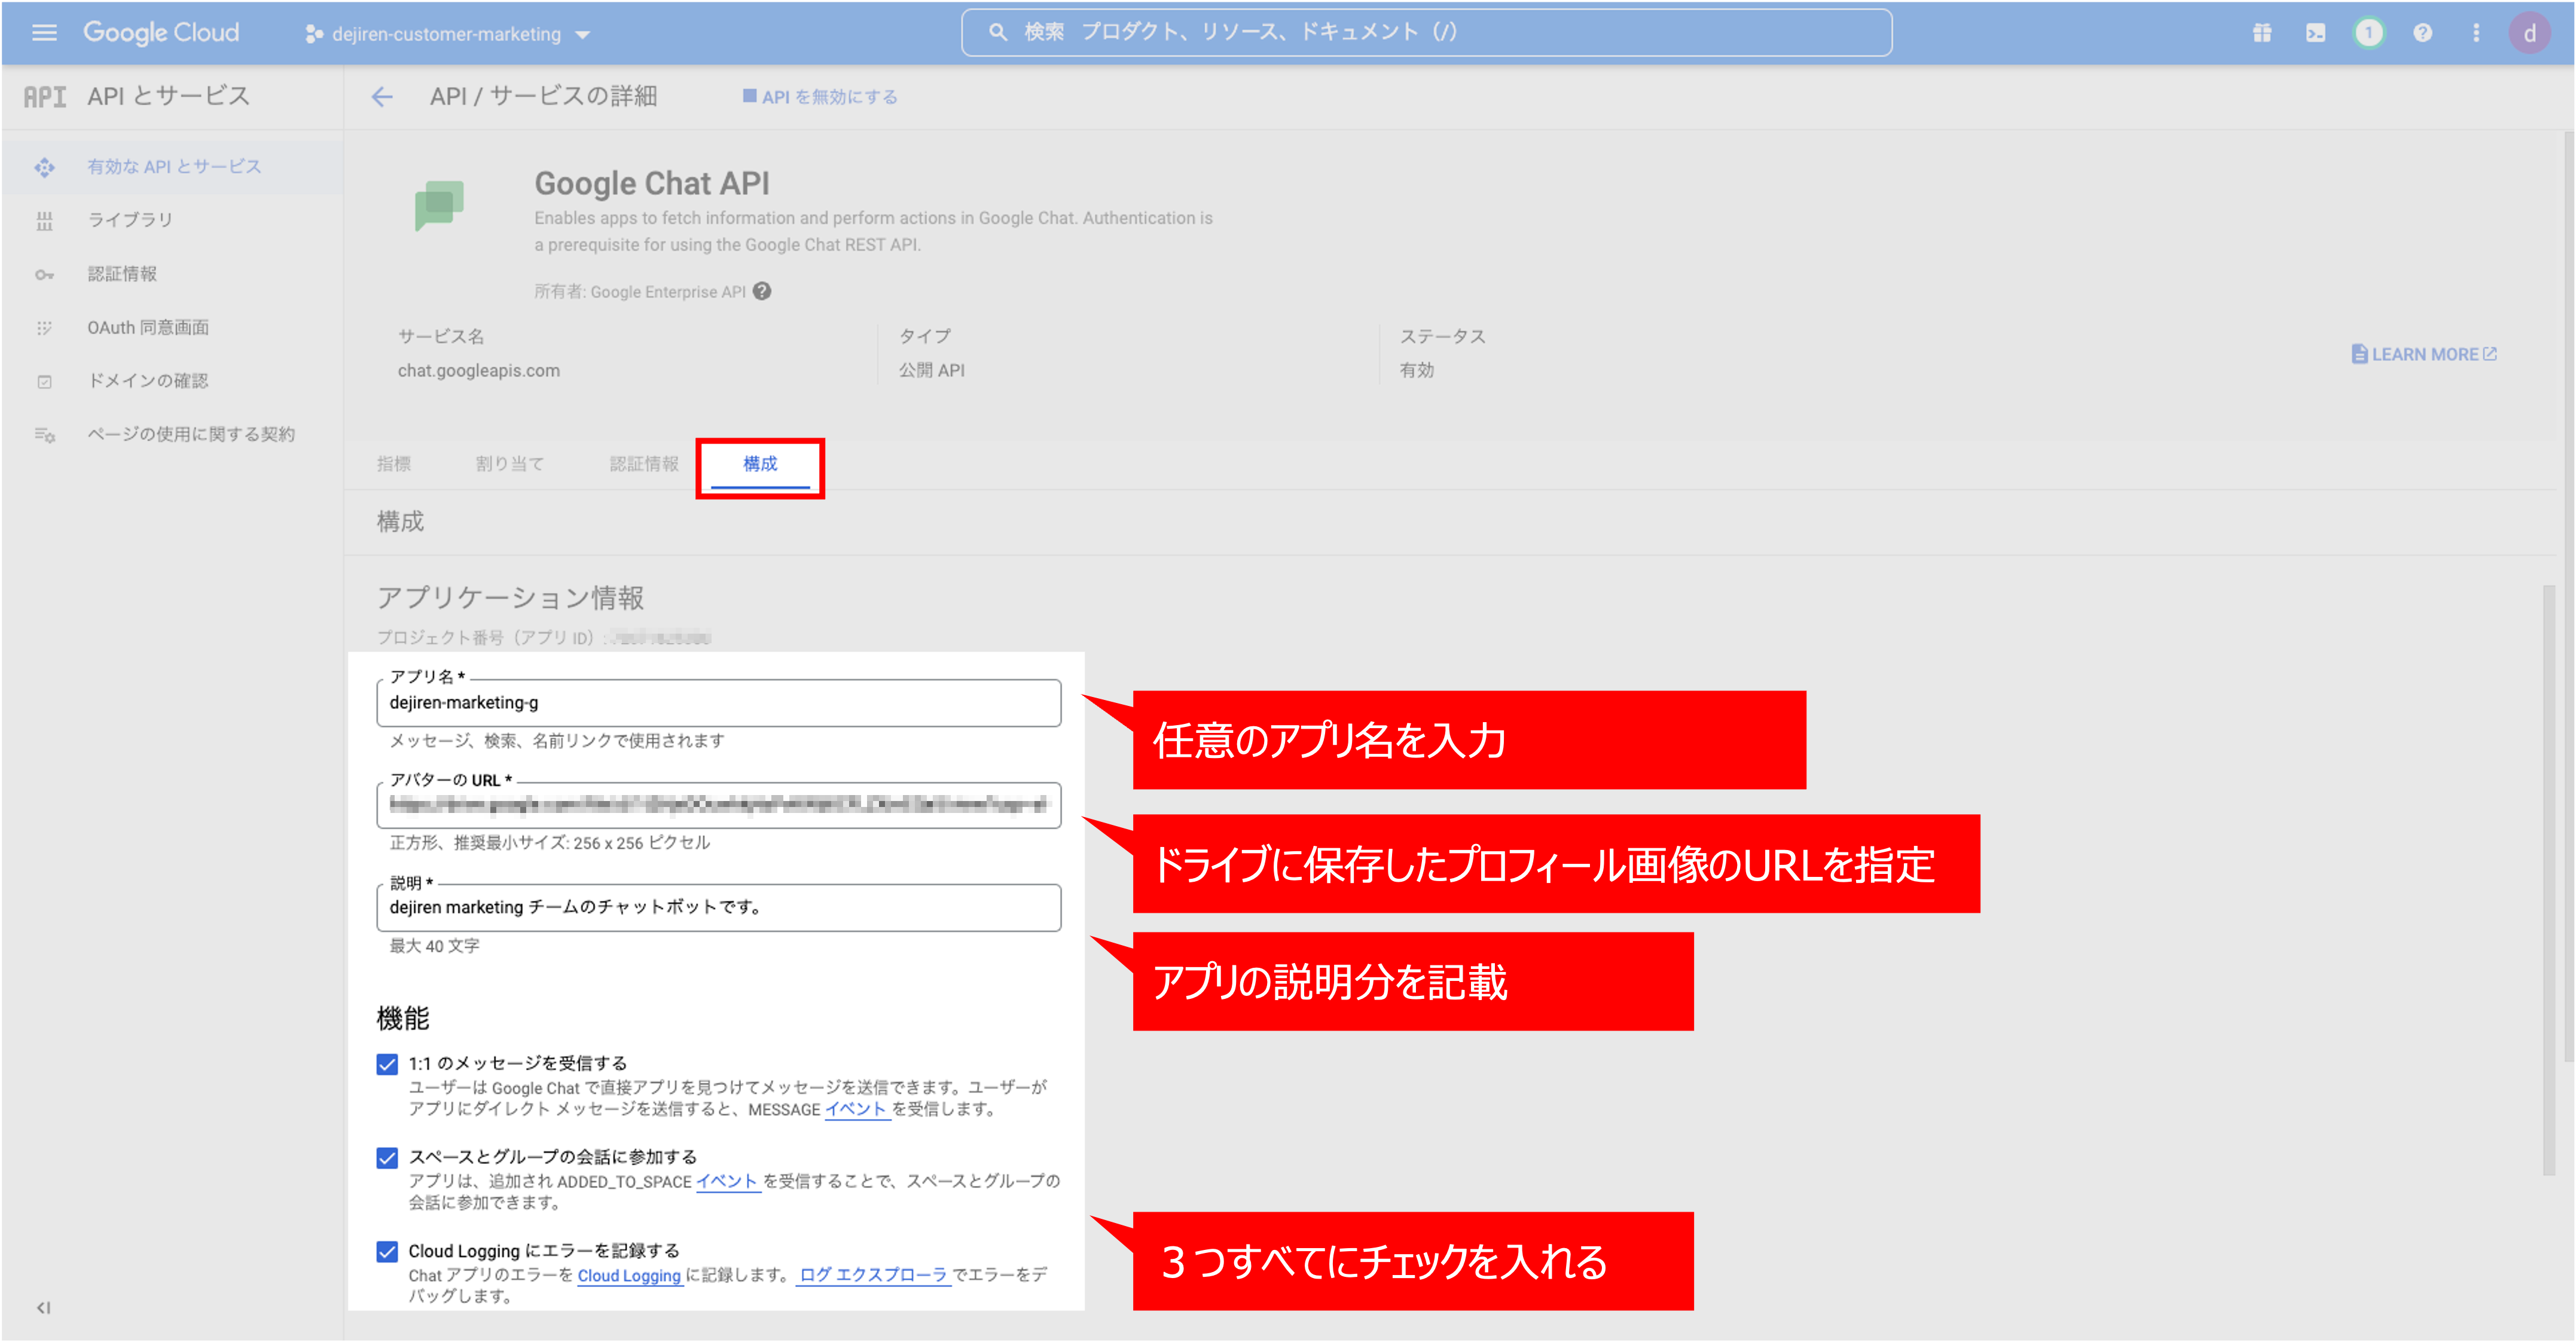The height and width of the screenshot is (1342, 2576).
Task: Click the '説明' input field
Action: (719, 908)
